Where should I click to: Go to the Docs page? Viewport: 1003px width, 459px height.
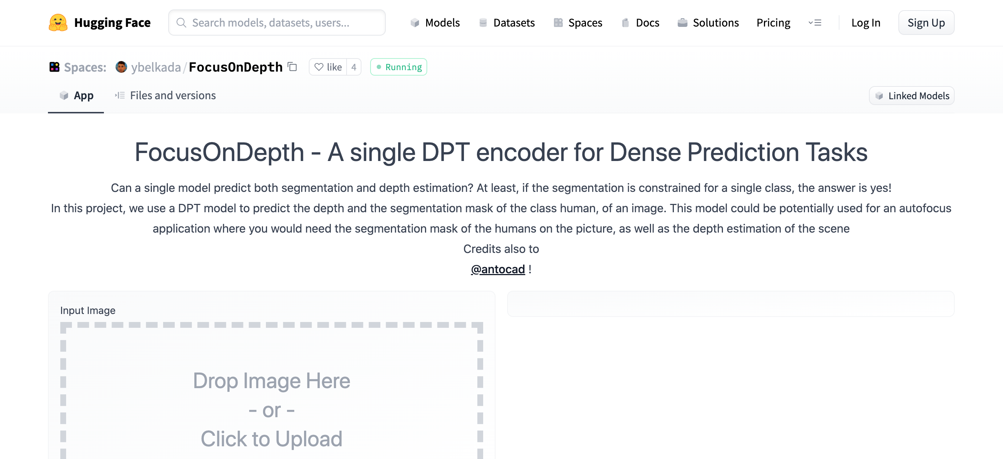(640, 23)
